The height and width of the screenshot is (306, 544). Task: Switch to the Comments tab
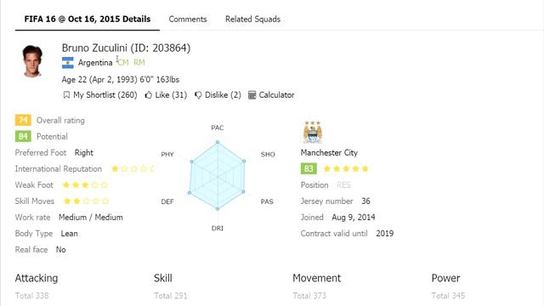tap(188, 19)
